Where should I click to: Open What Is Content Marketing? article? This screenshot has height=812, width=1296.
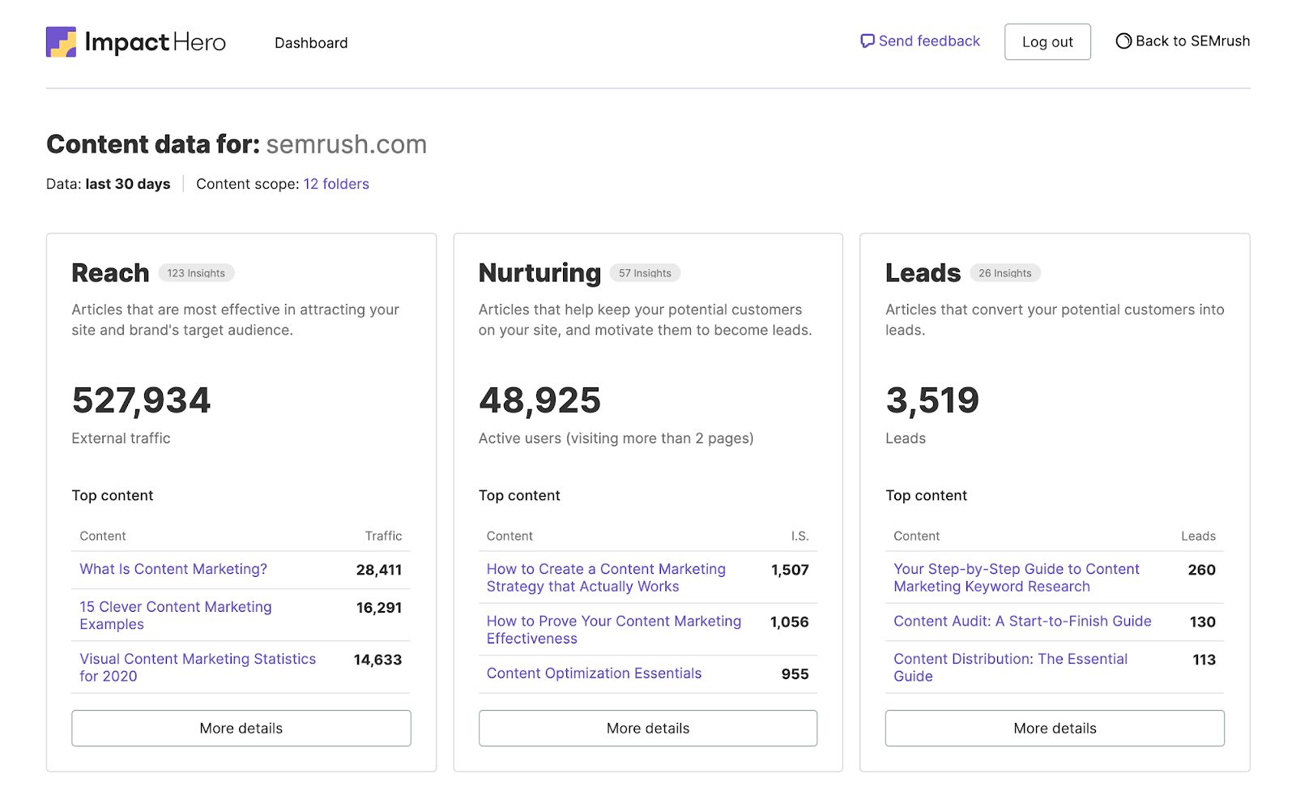tap(173, 570)
